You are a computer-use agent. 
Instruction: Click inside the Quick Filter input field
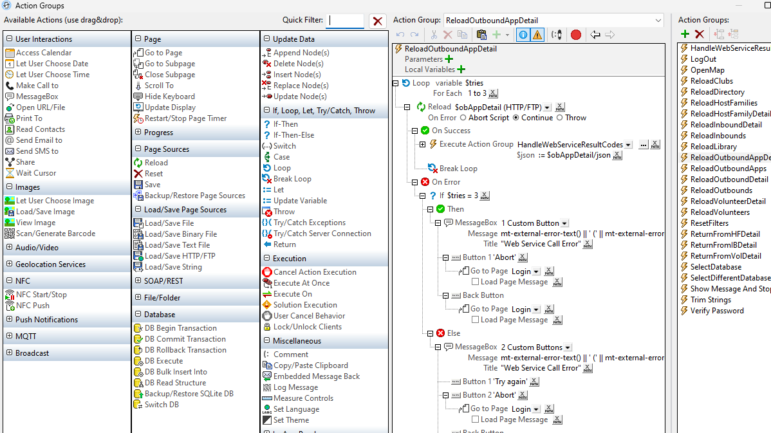tap(345, 20)
